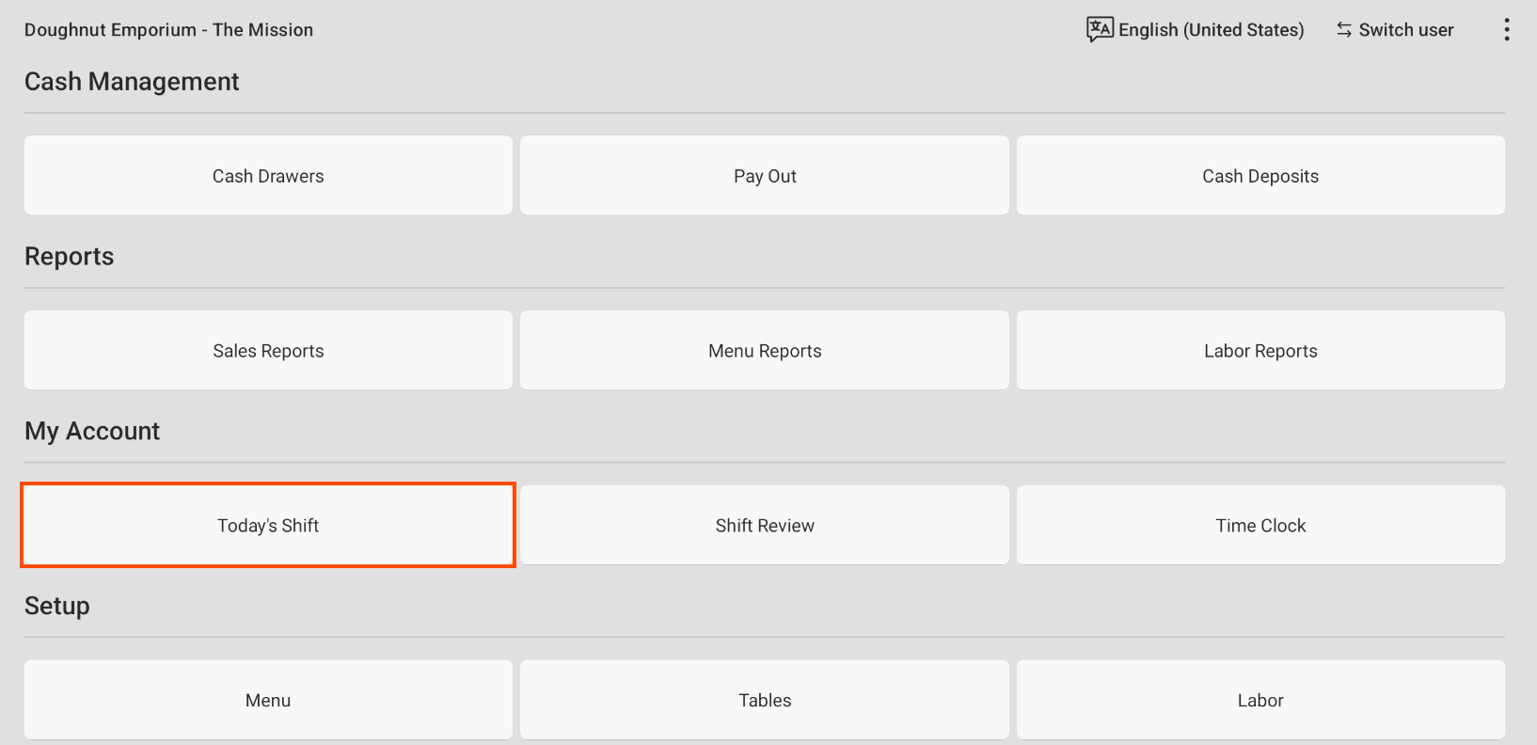Open the English (United States) language selector
The height and width of the screenshot is (745, 1537).
tap(1211, 30)
